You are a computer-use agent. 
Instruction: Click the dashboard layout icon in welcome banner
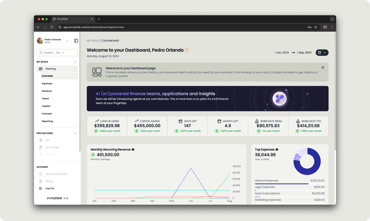97,72
